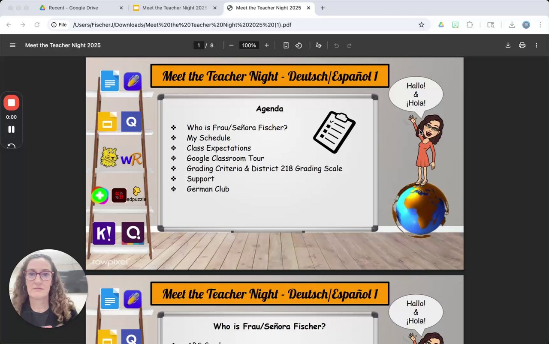
Task: Click the Google Slides icon on the shelf
Action: tap(107, 122)
